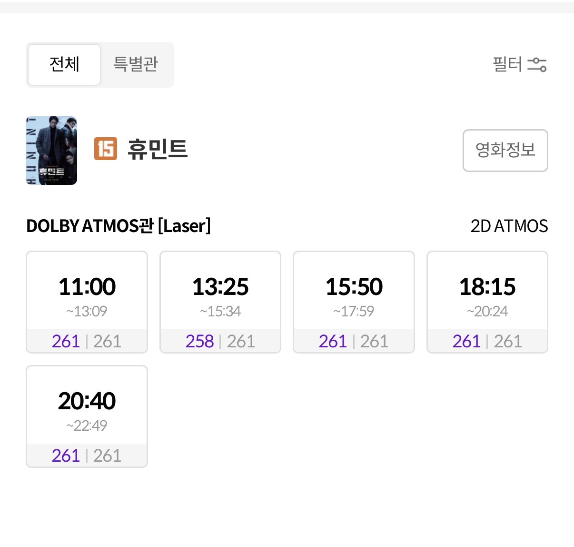Click the 2D ATMOS format label
The image size is (574, 547).
tap(509, 226)
